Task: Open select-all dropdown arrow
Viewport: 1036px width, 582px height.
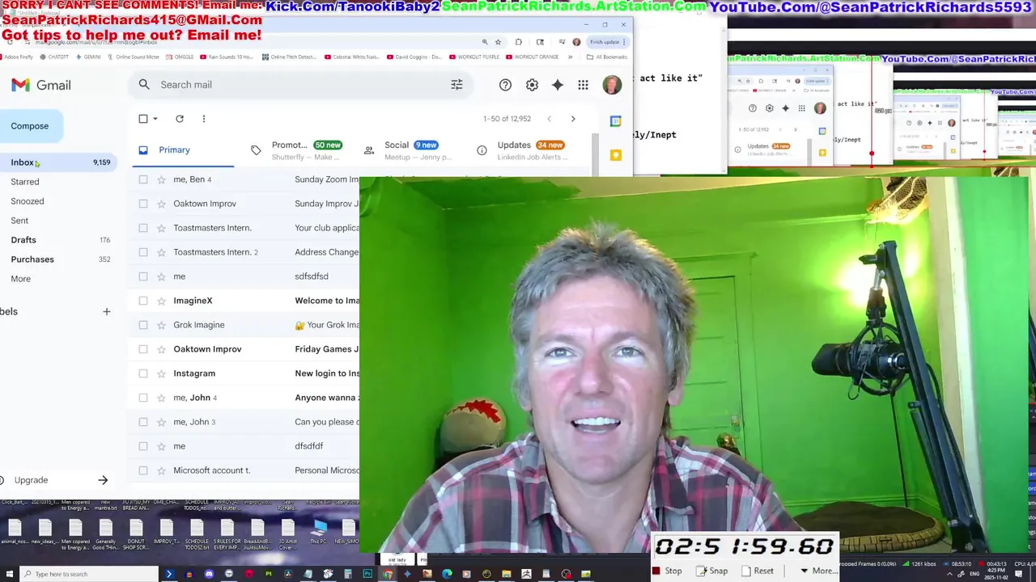Action: coord(155,119)
